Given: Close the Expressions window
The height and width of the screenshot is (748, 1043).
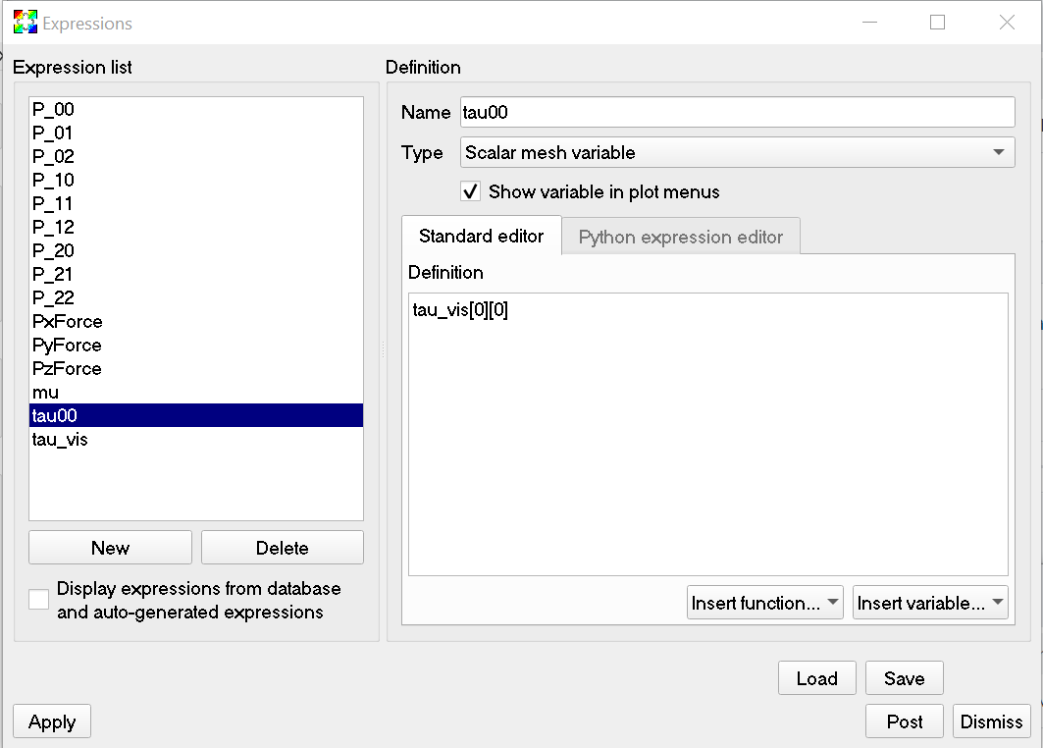Looking at the screenshot, I should [x=1007, y=23].
